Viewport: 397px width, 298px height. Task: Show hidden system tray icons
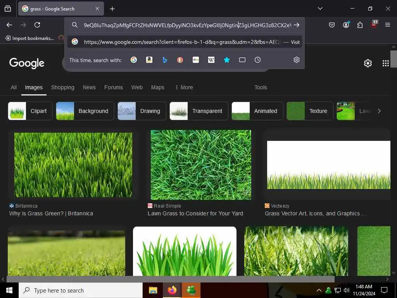(319, 290)
